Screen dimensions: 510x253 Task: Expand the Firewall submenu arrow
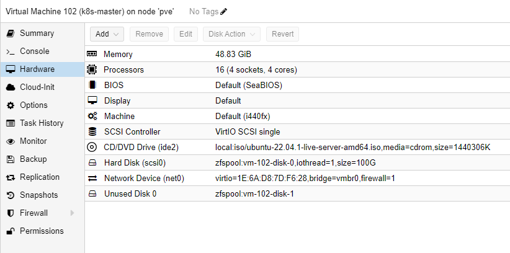click(73, 213)
